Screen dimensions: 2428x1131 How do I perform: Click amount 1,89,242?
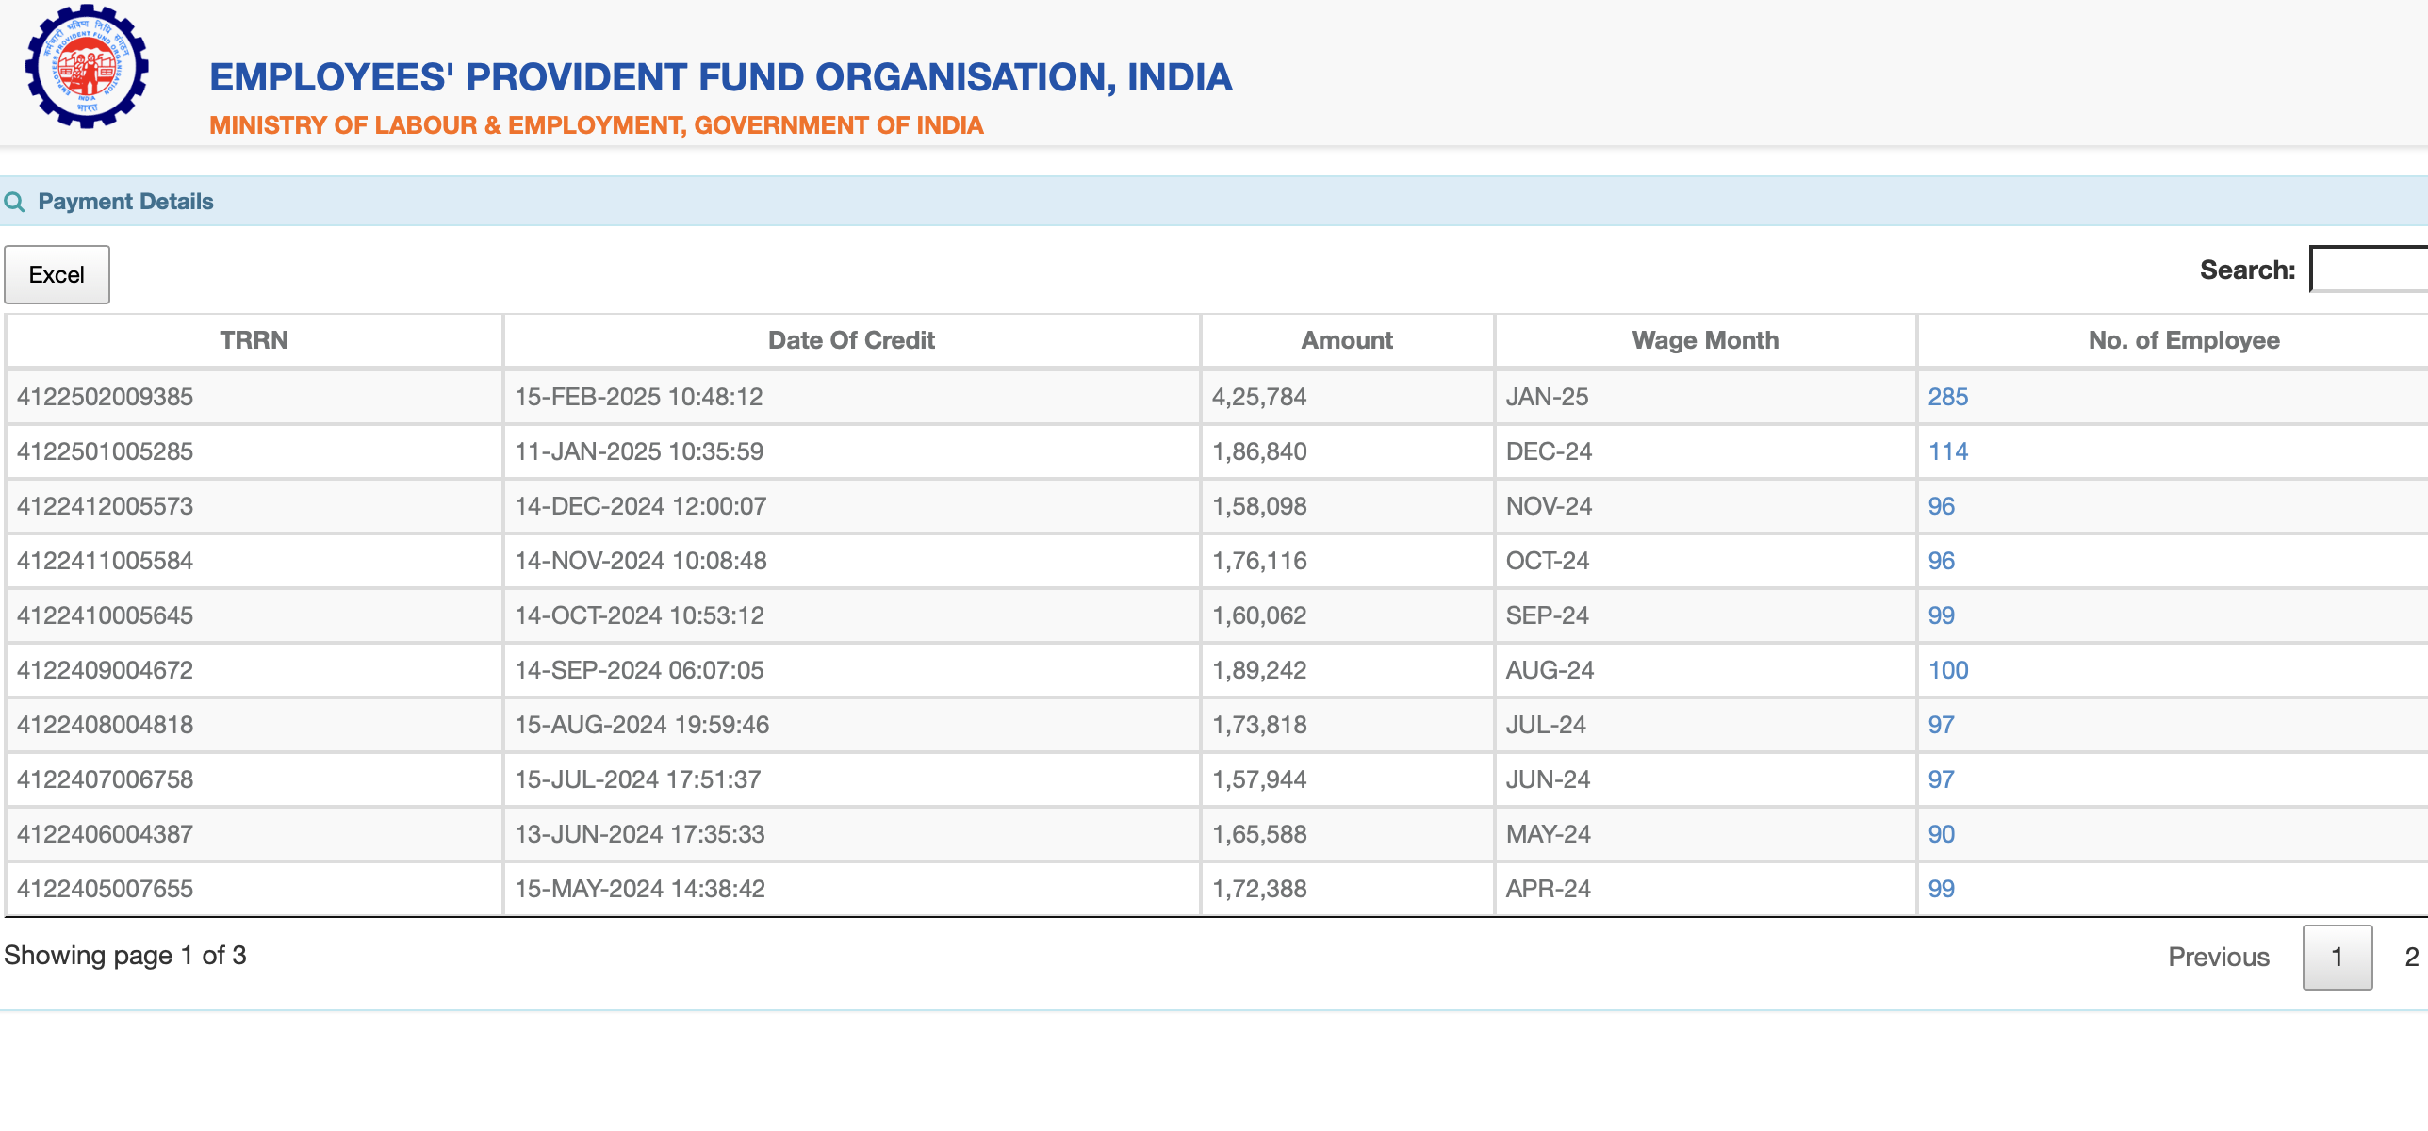coord(1258,670)
